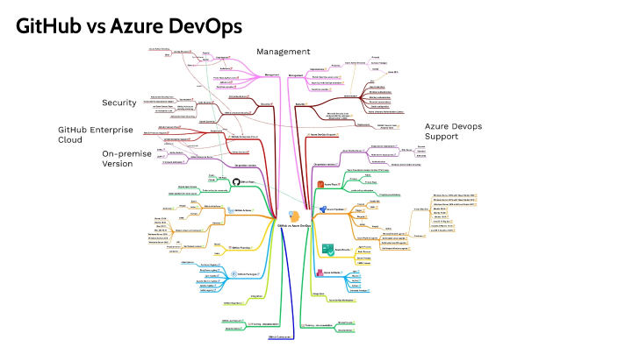The width and height of the screenshot is (618, 347).
Task: Click the Security heading label
Action: 119,103
